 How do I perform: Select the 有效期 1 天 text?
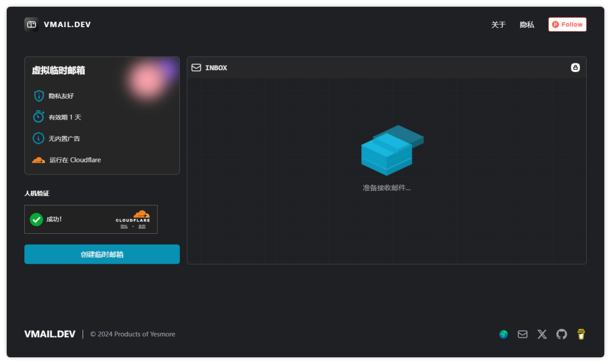65,117
